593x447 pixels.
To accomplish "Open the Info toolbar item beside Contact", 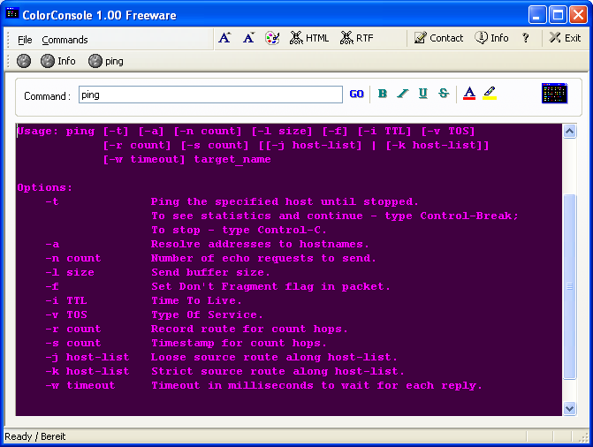I will 491,38.
